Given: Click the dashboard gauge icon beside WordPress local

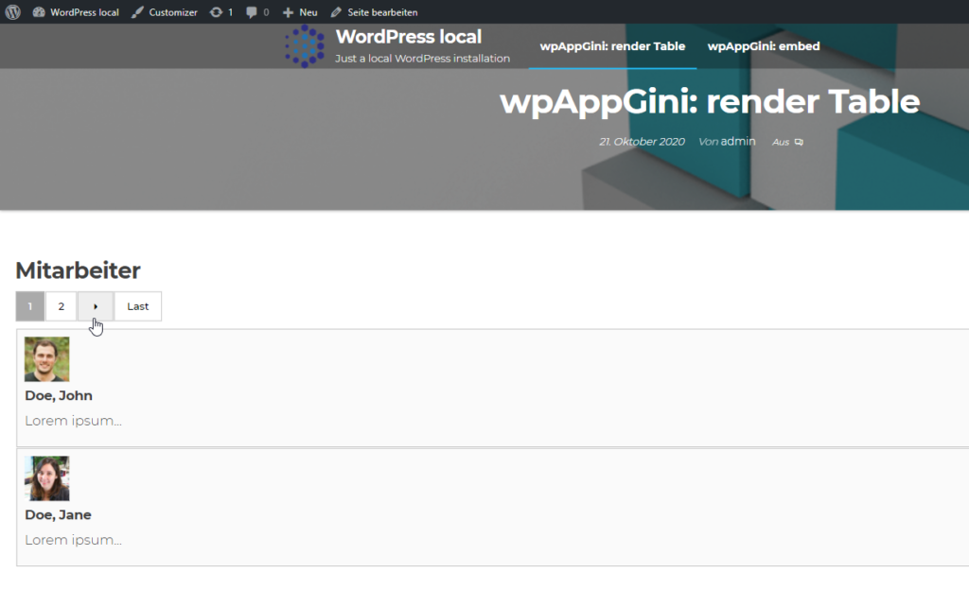Looking at the screenshot, I should coord(38,11).
